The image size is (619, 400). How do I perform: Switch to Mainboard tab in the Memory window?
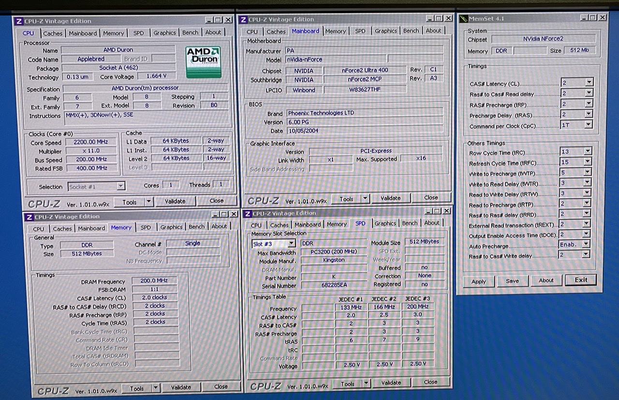point(91,228)
